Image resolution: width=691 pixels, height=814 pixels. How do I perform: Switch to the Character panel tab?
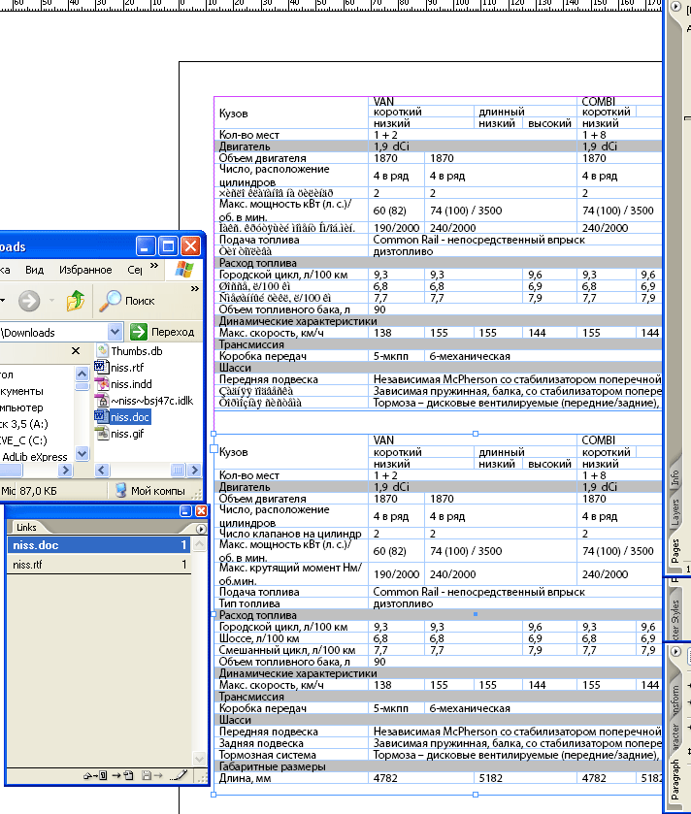[x=675, y=736]
